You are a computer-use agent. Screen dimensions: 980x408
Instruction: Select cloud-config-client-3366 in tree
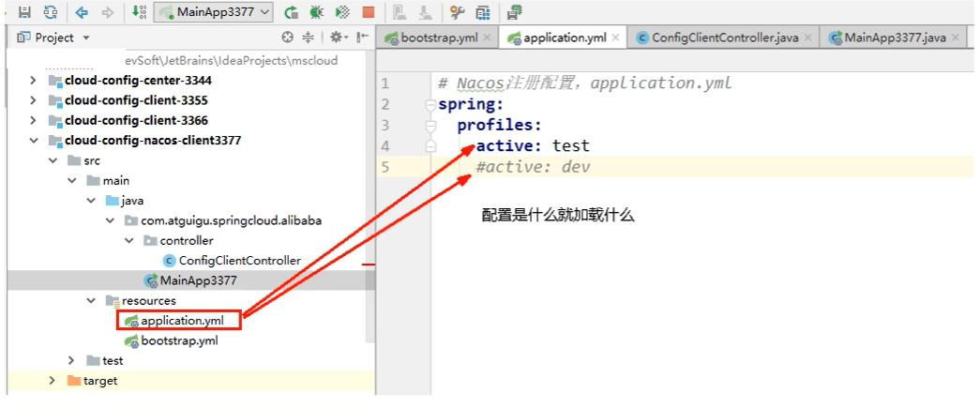[x=136, y=121]
